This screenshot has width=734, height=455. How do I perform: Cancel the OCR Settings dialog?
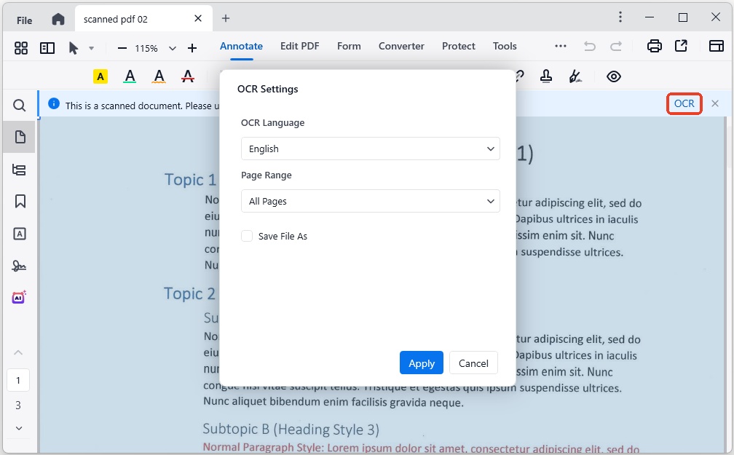[x=473, y=363]
